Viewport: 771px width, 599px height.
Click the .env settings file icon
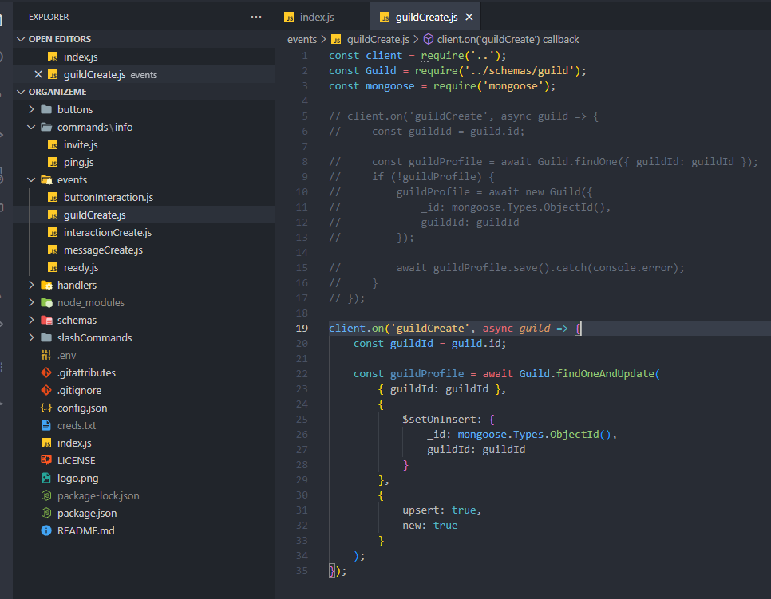(x=46, y=356)
